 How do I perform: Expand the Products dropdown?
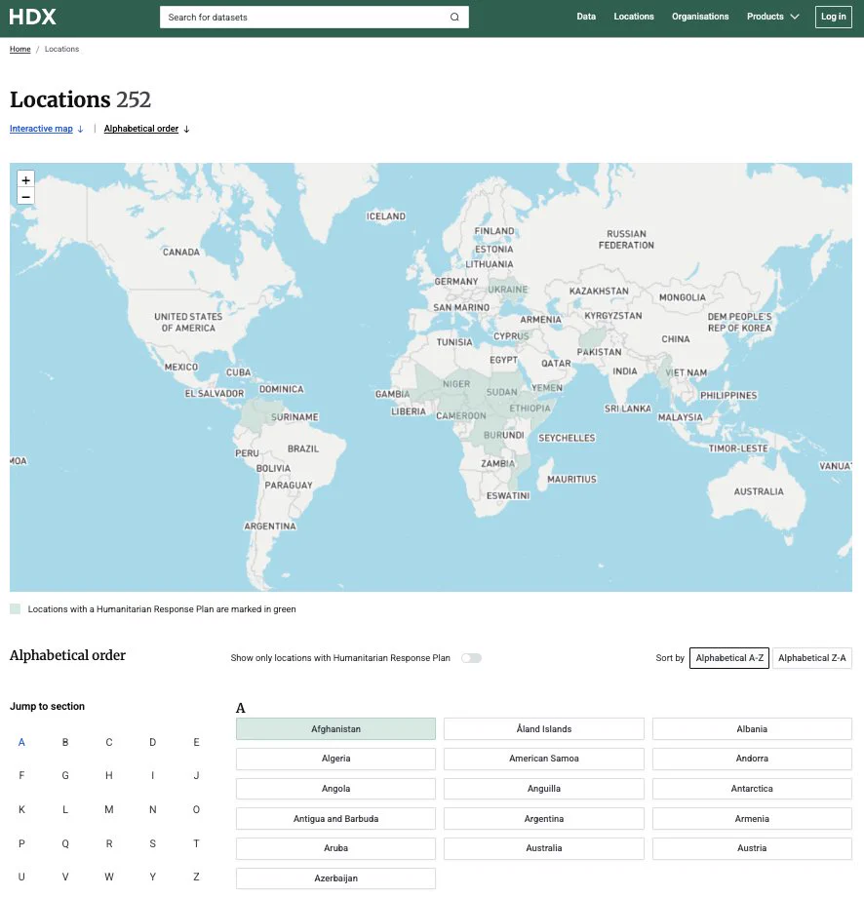pos(772,17)
